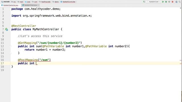
Task: Start debugging with the bug icon
Action: (x=166, y=2)
